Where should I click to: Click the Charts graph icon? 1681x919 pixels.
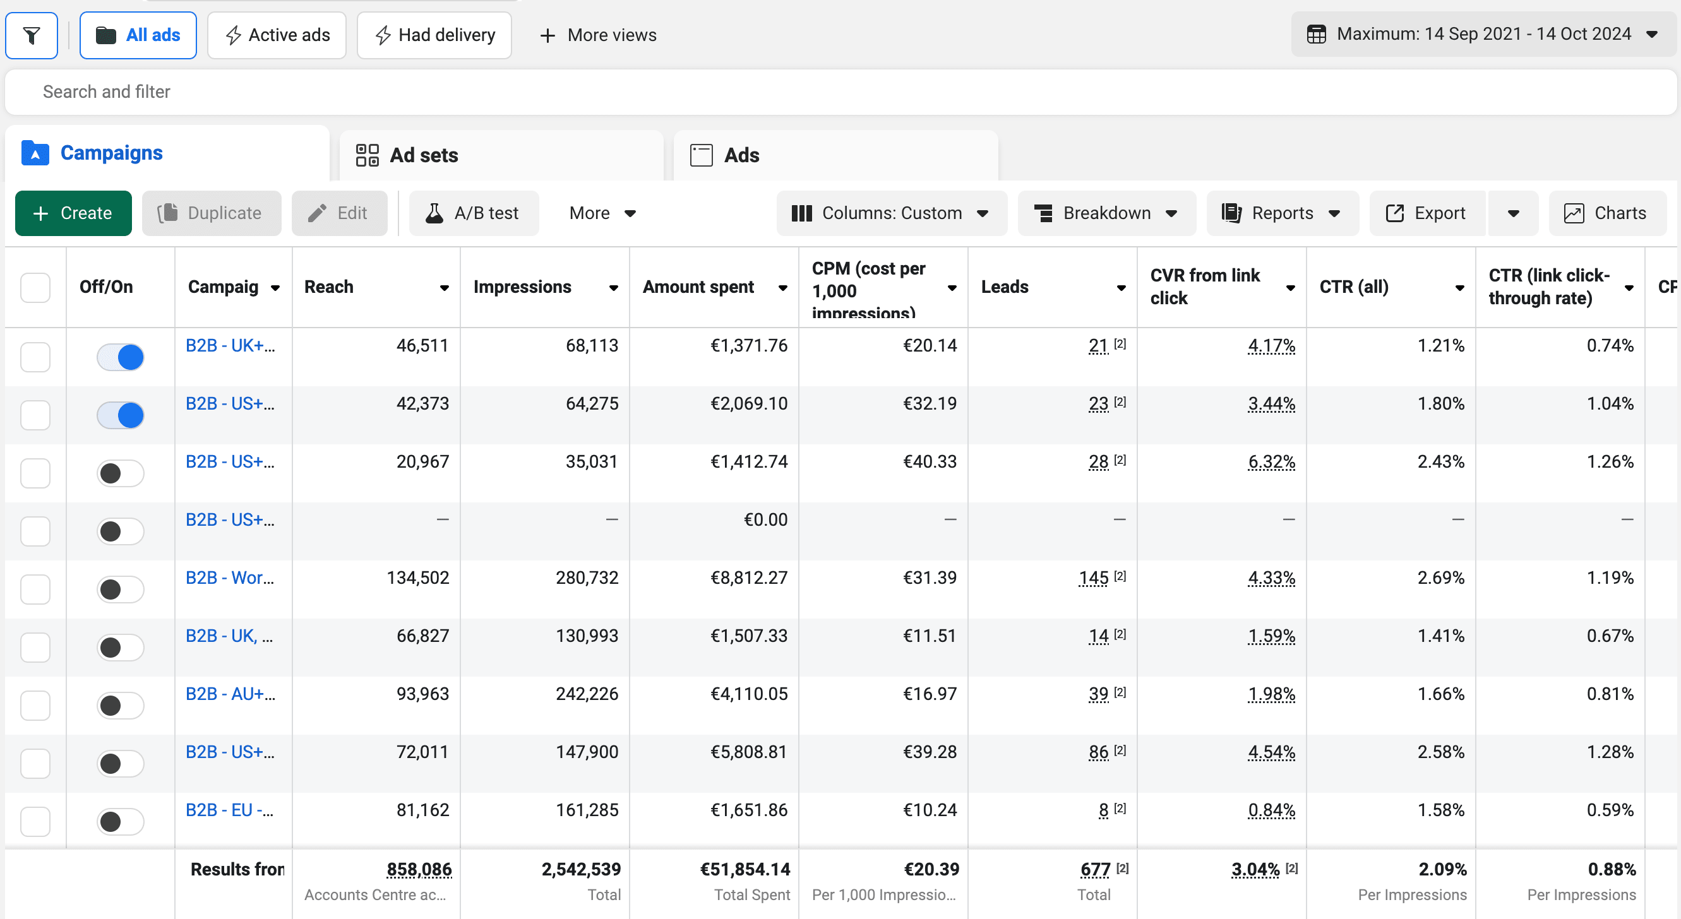click(1574, 213)
